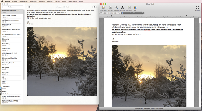Screen dimensions: 202x111
Task: Open the Bean application menu
Action: [x=8, y=1]
